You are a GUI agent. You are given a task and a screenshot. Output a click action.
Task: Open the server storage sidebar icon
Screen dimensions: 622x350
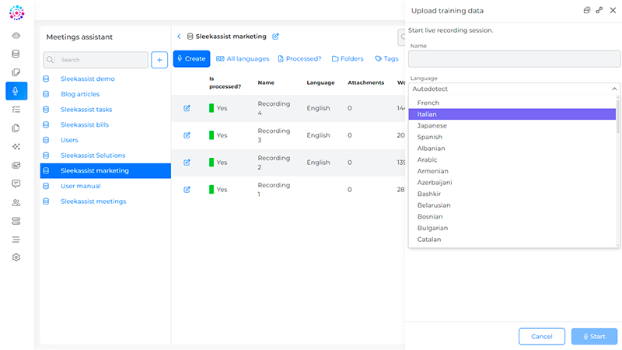(16, 221)
